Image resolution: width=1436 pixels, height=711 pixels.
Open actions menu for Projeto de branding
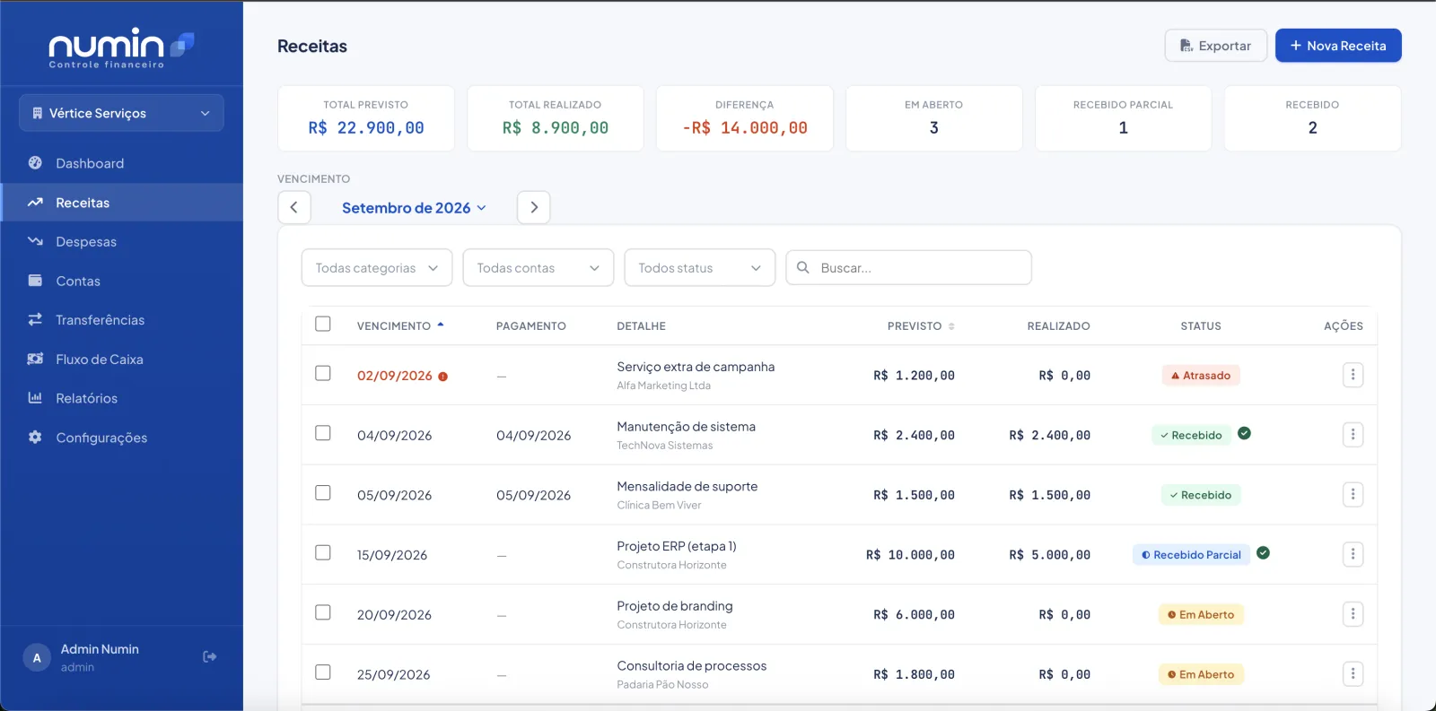1353,614
